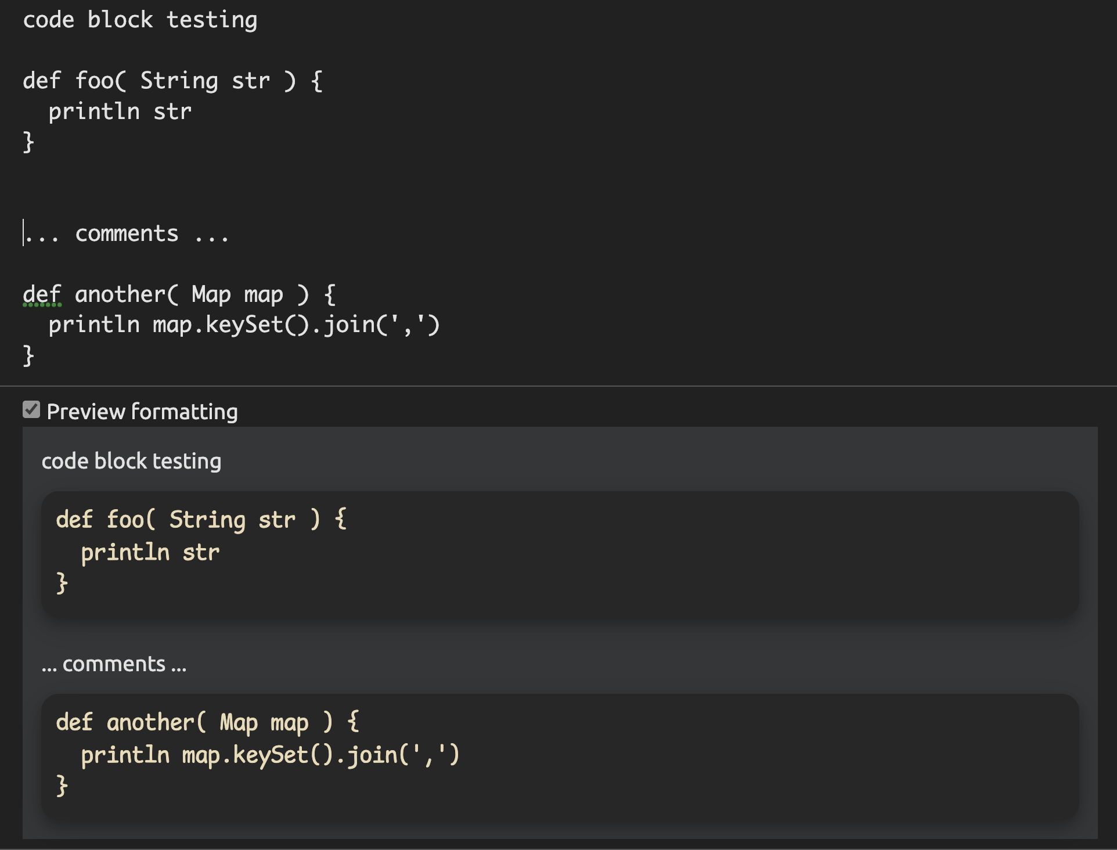Click 'println map.keySet().join' line in editor

244,325
